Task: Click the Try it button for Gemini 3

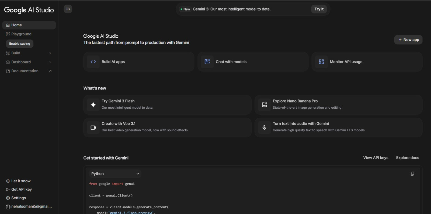Action: [x=319, y=9]
